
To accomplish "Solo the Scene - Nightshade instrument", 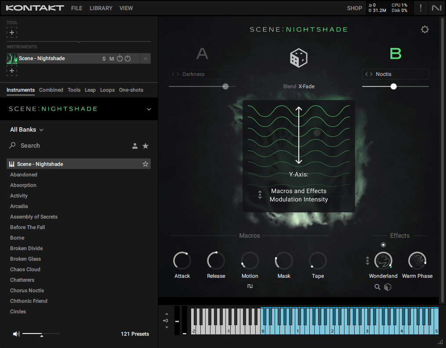I will (104, 58).
